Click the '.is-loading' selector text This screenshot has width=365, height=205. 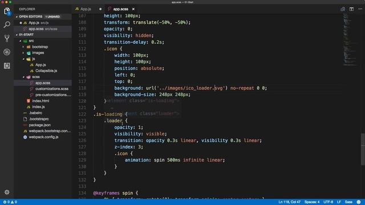tap(108, 114)
